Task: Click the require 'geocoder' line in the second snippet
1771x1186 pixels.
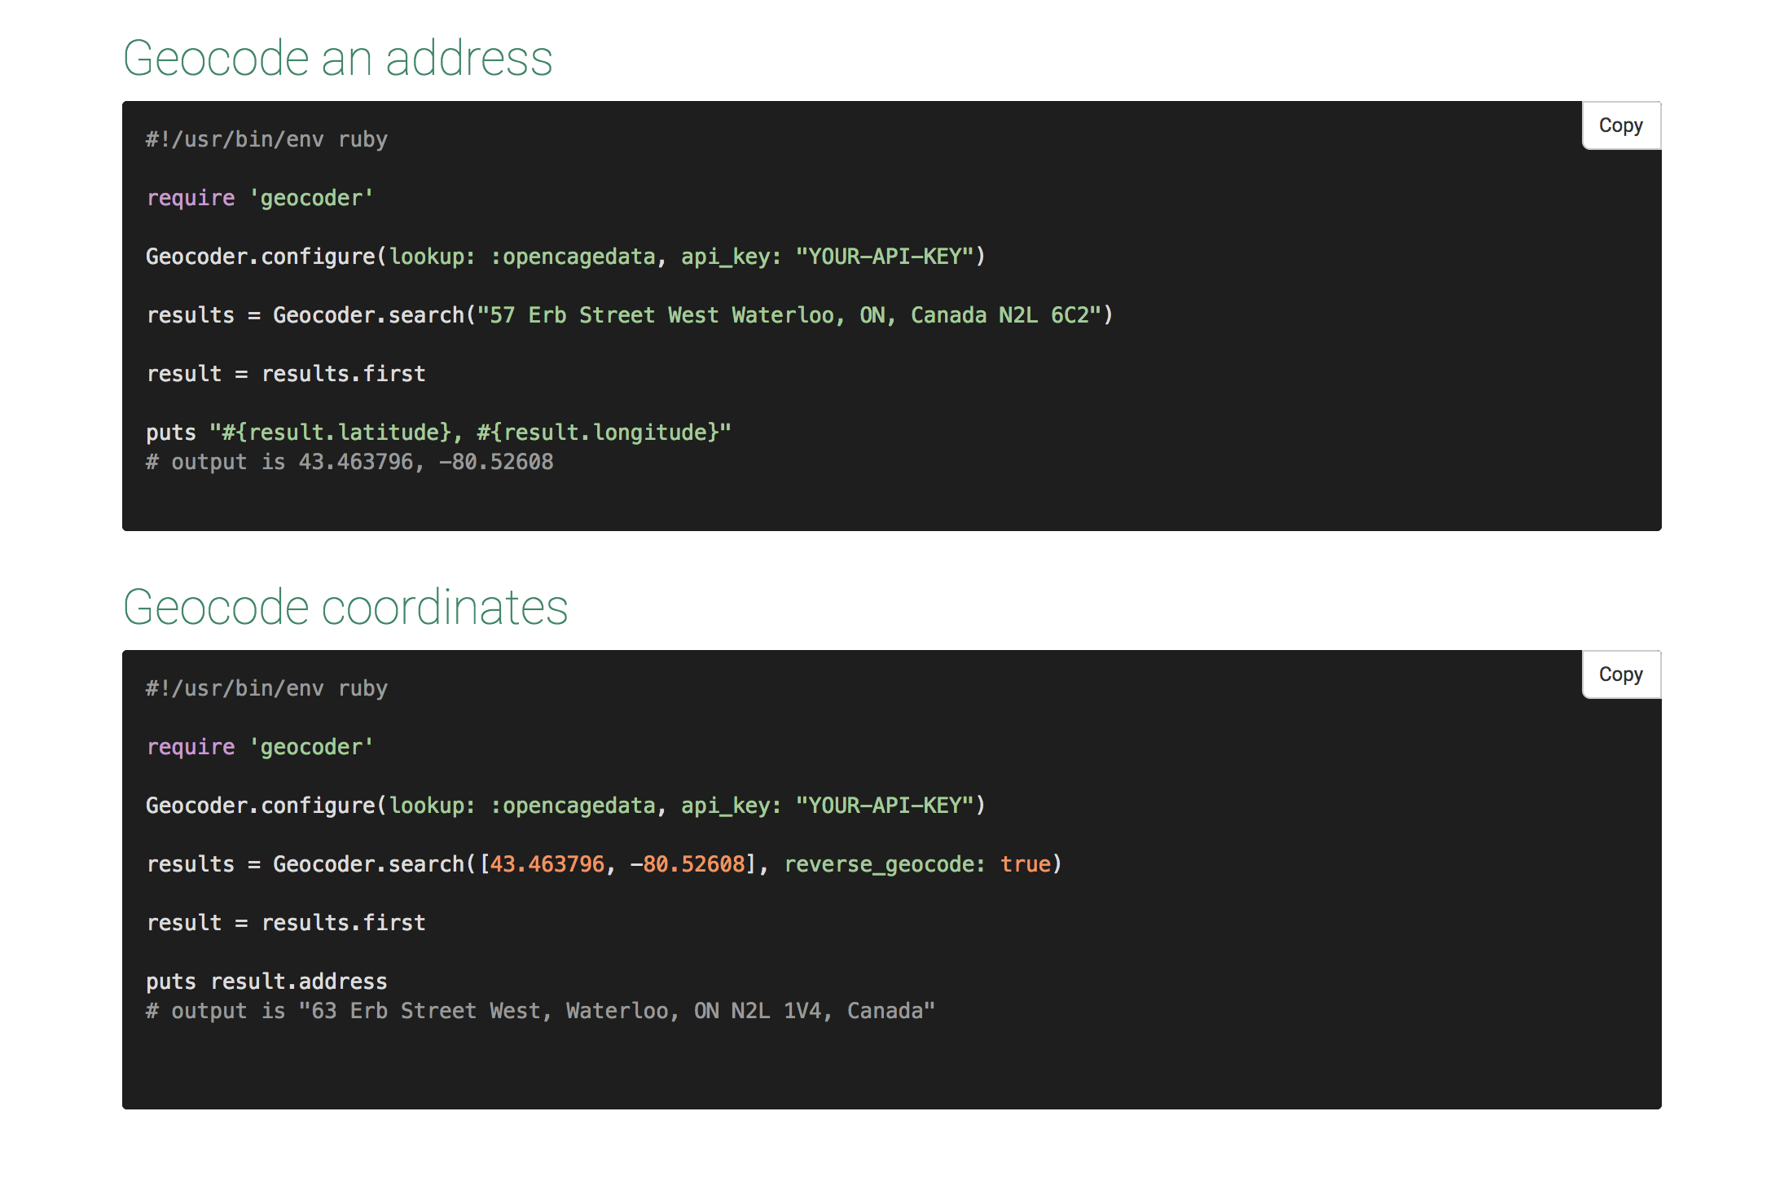Action: click(259, 746)
